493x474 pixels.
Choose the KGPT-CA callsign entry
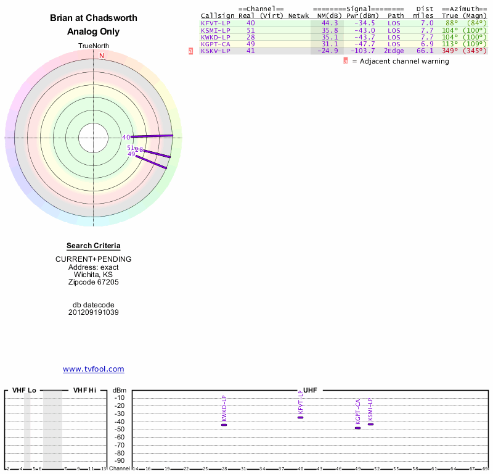point(216,44)
